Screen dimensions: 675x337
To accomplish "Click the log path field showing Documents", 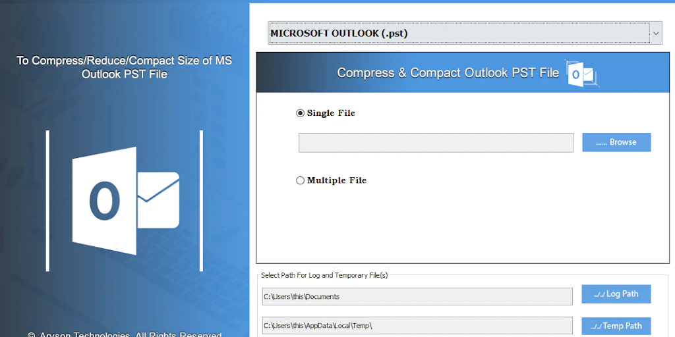I will pos(417,297).
